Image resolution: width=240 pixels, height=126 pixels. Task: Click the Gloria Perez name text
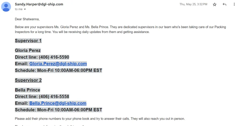click(28, 50)
